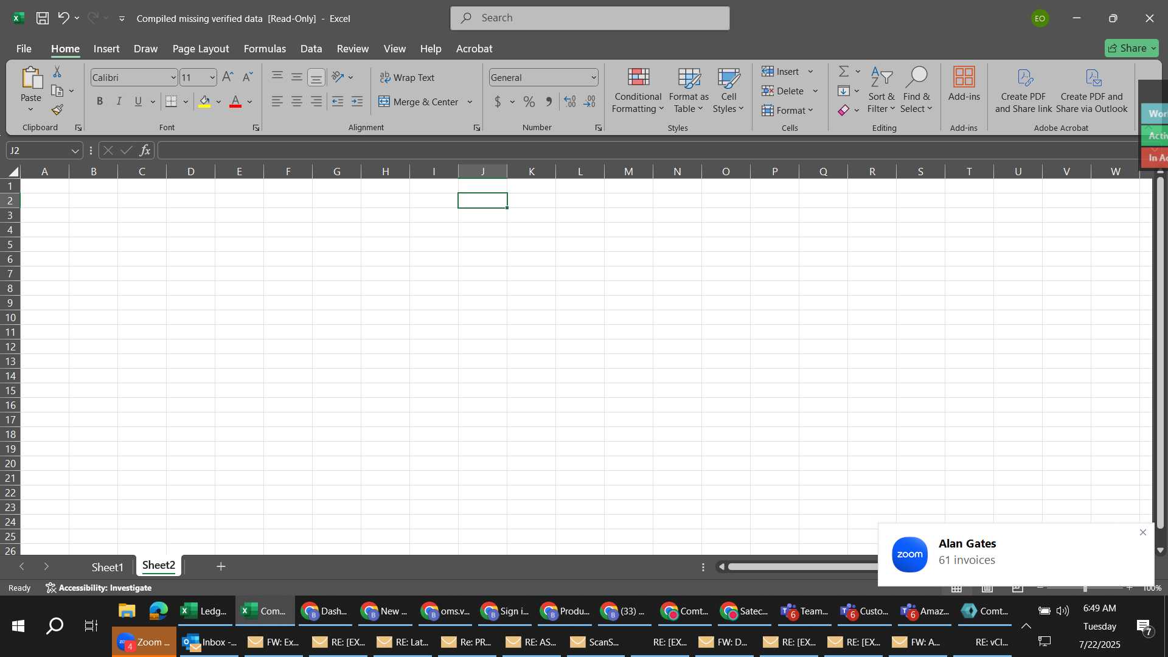
Task: Open Format in Cells group
Action: pos(787,110)
